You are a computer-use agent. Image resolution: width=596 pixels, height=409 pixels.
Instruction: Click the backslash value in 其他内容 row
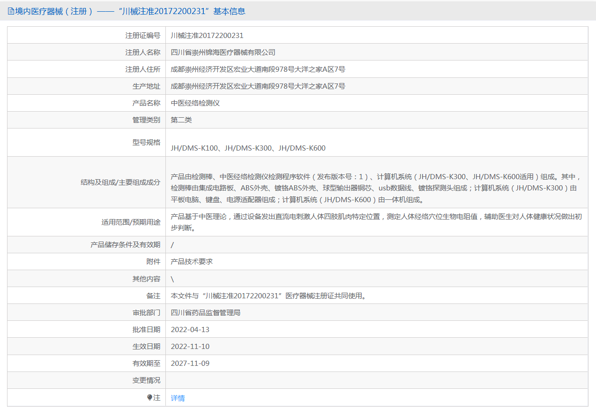(172, 279)
